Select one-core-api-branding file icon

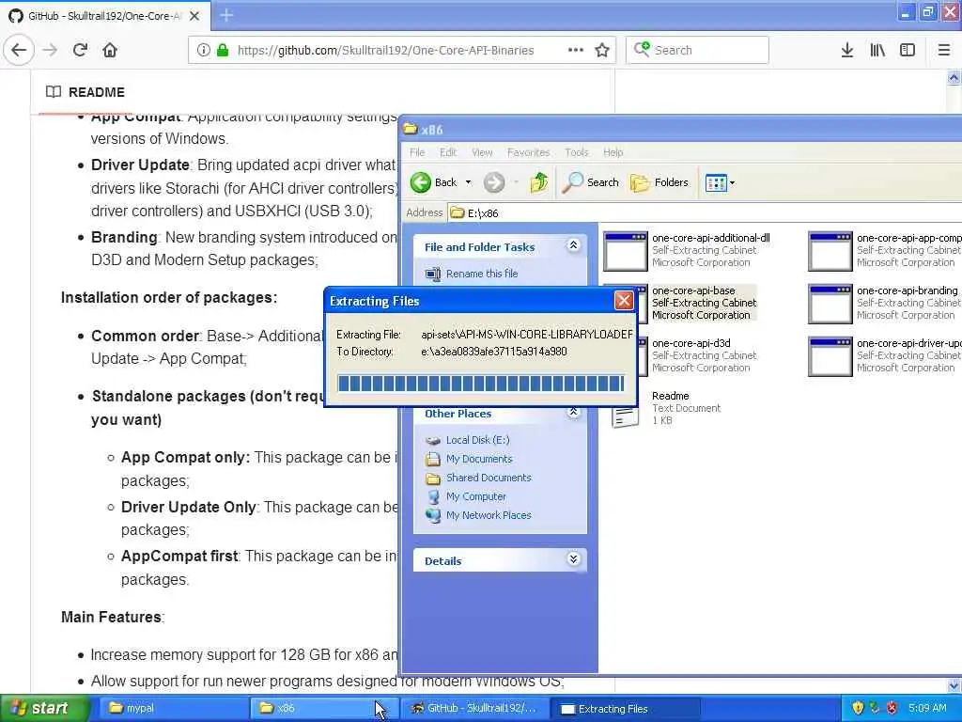(x=830, y=304)
